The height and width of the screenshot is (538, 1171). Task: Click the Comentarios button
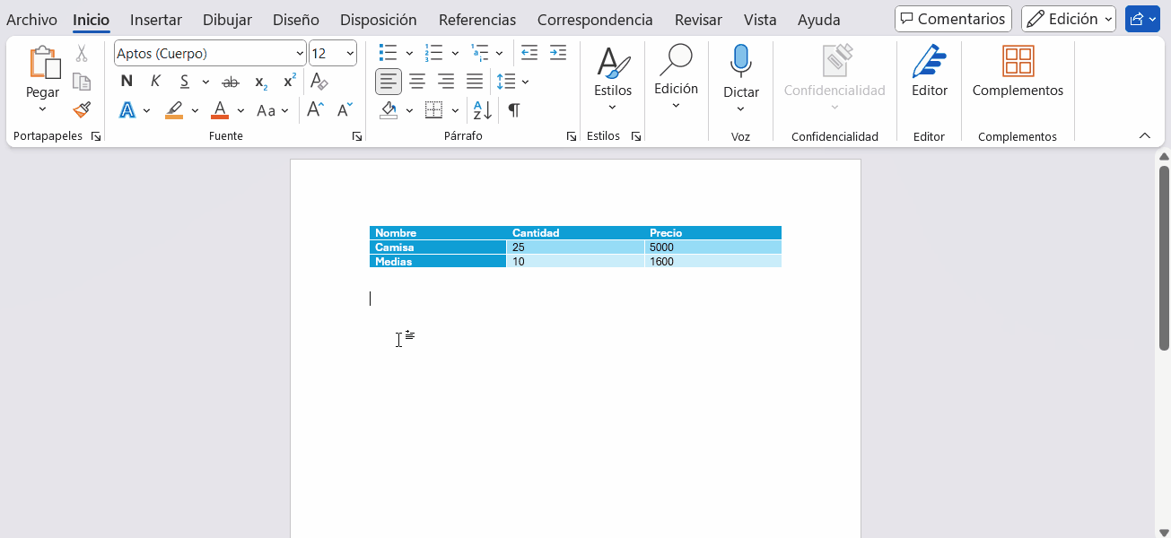(x=952, y=19)
